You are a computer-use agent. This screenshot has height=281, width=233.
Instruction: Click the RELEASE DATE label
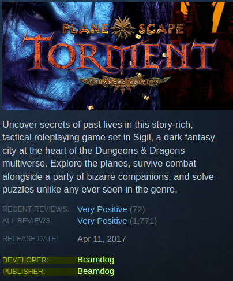(30, 239)
